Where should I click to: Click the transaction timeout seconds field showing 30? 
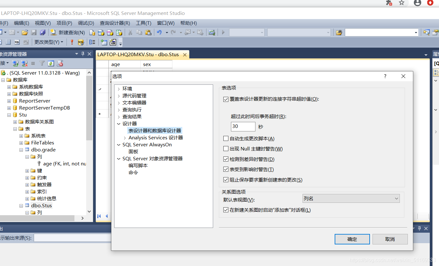(243, 126)
